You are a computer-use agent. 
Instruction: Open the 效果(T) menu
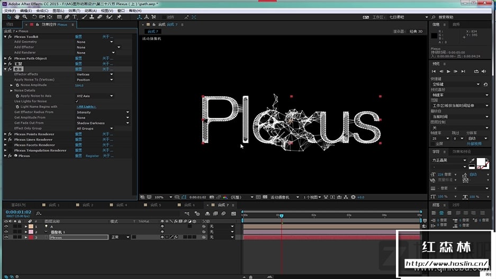pos(74,11)
